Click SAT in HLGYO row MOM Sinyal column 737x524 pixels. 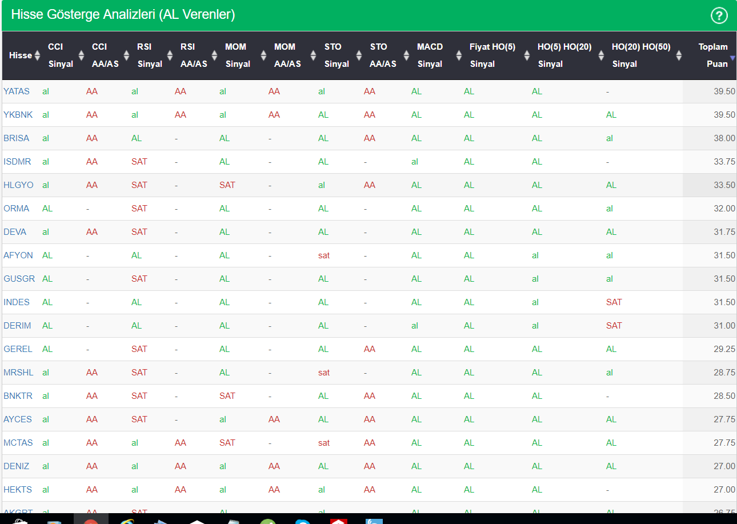(x=227, y=185)
